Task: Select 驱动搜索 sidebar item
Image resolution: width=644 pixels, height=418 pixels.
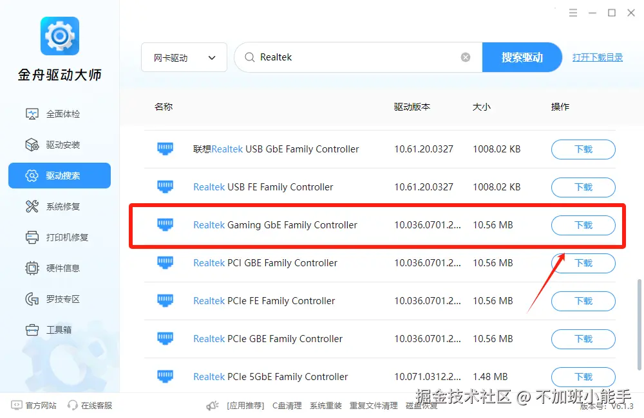Action: pyautogui.click(x=59, y=176)
